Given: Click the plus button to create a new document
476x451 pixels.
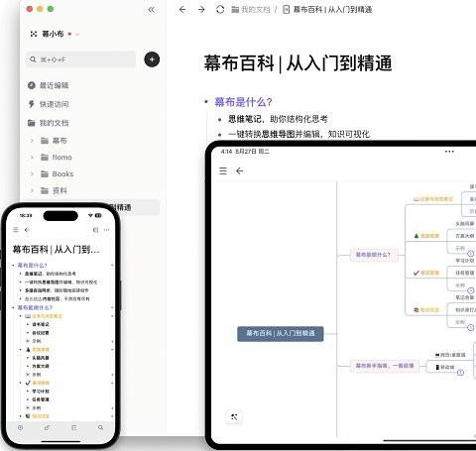Looking at the screenshot, I should pyautogui.click(x=152, y=59).
